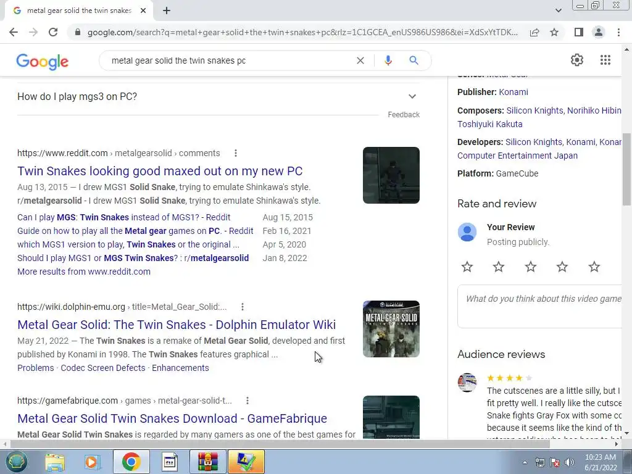Screen dimensions: 632x474
Task: Jump to Codec Screen Defects link
Action: [x=103, y=368]
